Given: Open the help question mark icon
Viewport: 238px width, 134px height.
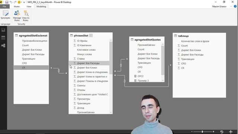Looking at the screenshot, I should tap(235, 6).
